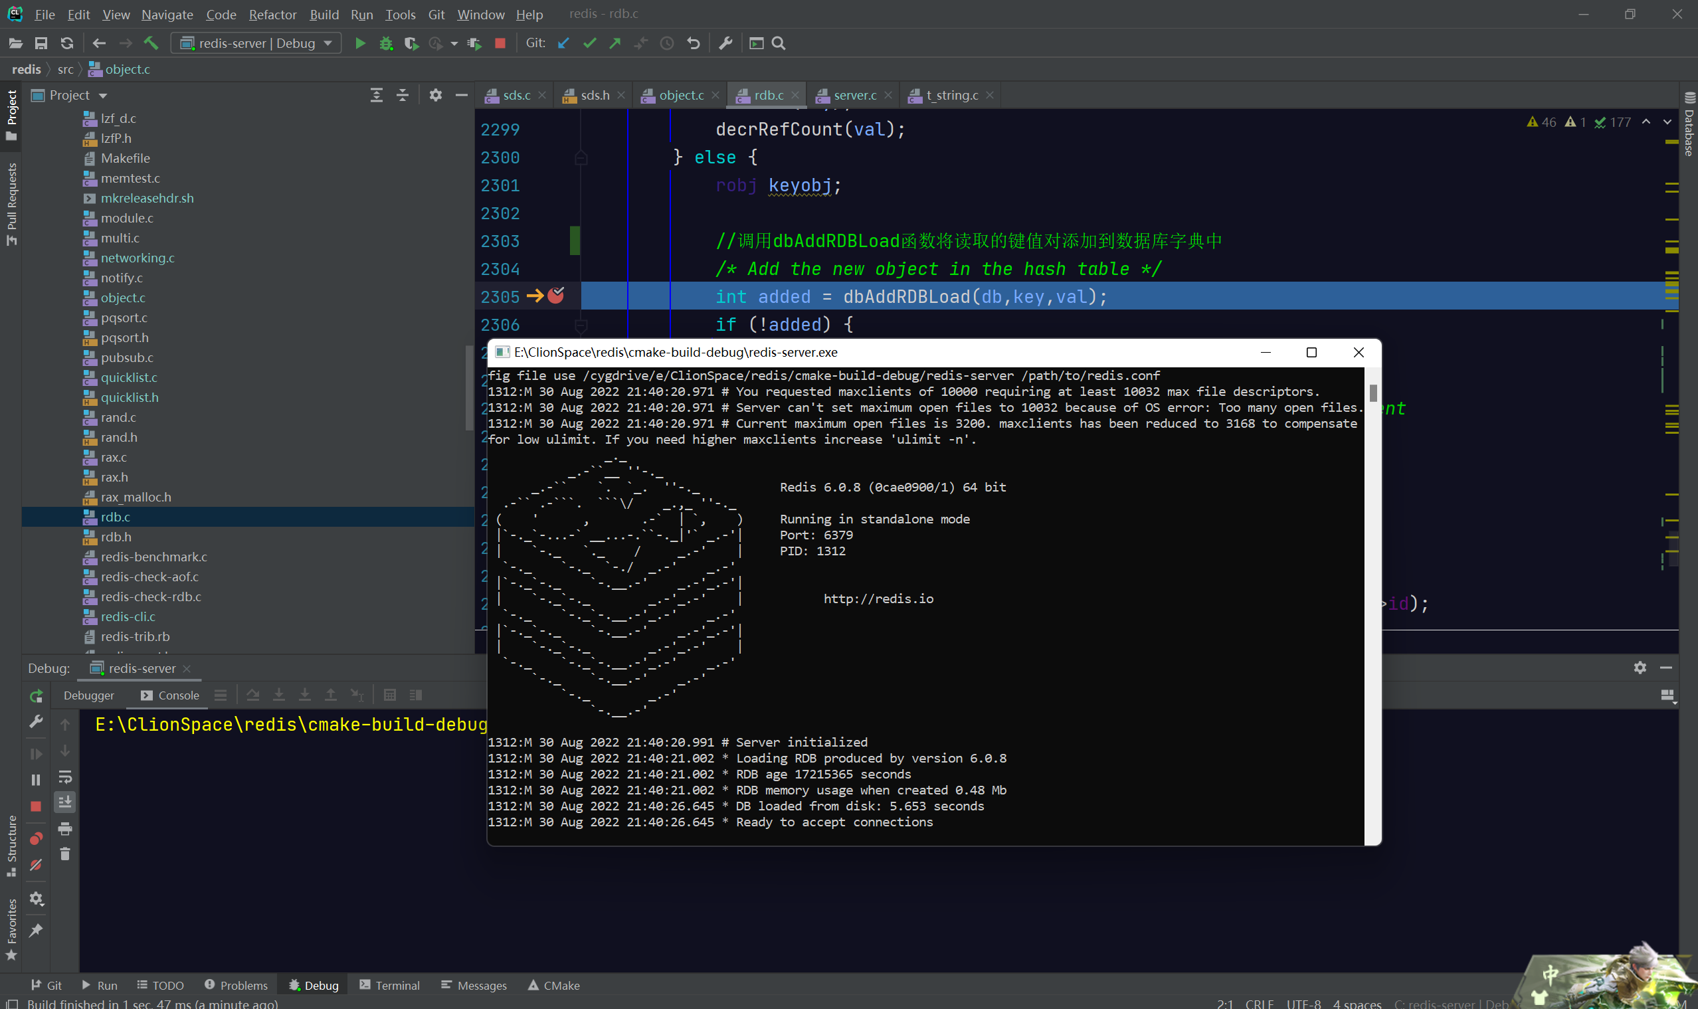Image resolution: width=1698 pixels, height=1009 pixels.
Task: Stop redis-server in the Debug sidebar
Action: [36, 806]
